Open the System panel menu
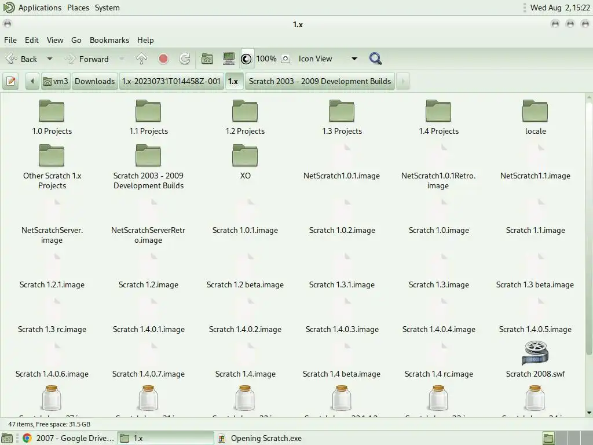 point(107,8)
